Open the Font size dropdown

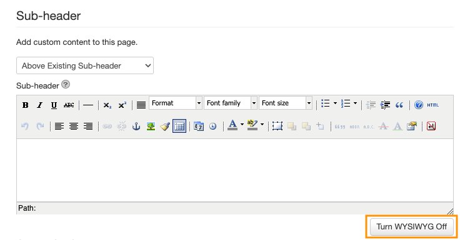[286, 103]
